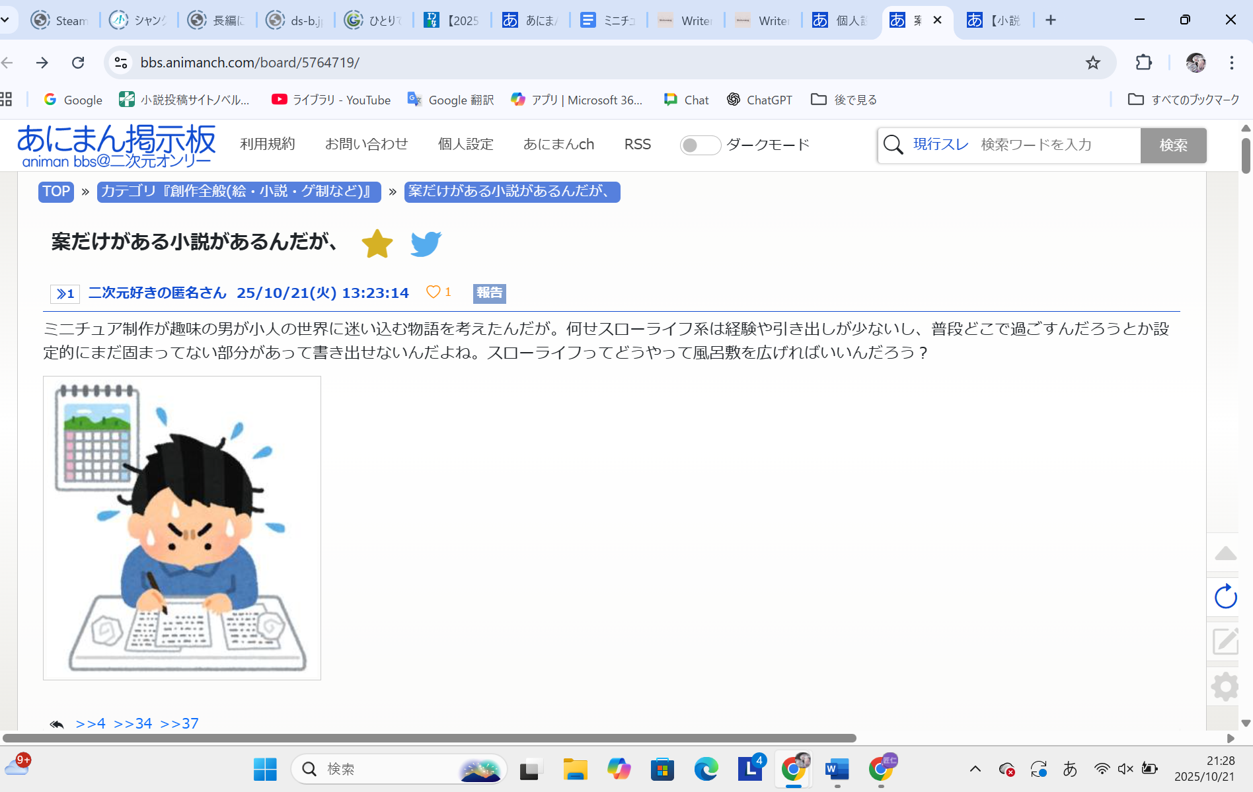Jump to top with the sidebar up arrow
The image size is (1253, 792).
(1225, 554)
